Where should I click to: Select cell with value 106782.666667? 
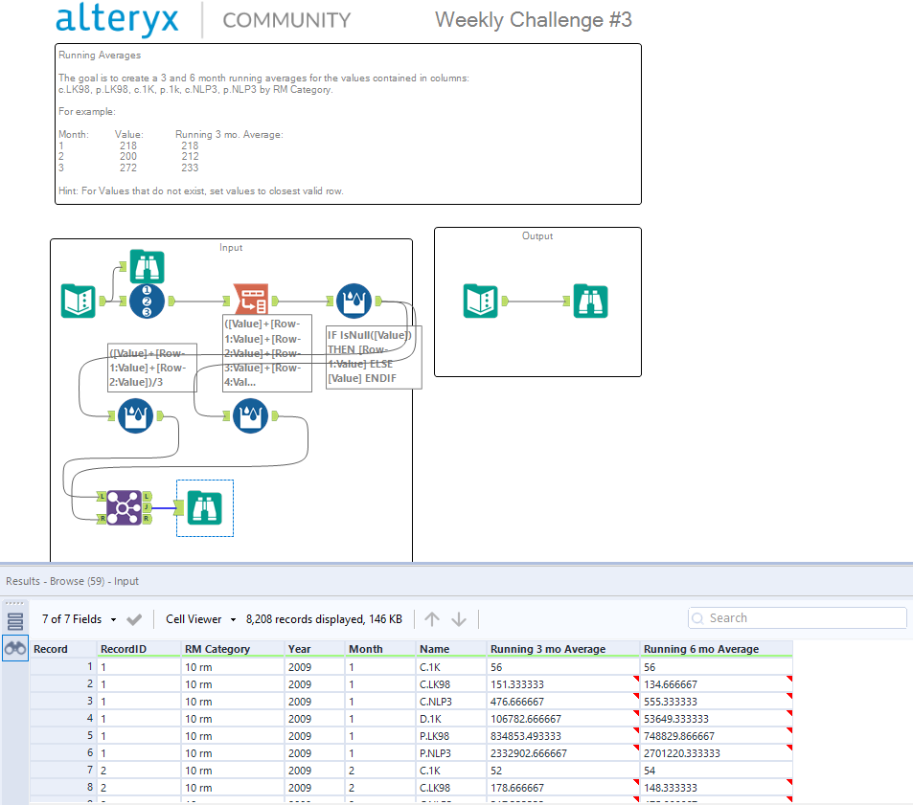(x=563, y=718)
